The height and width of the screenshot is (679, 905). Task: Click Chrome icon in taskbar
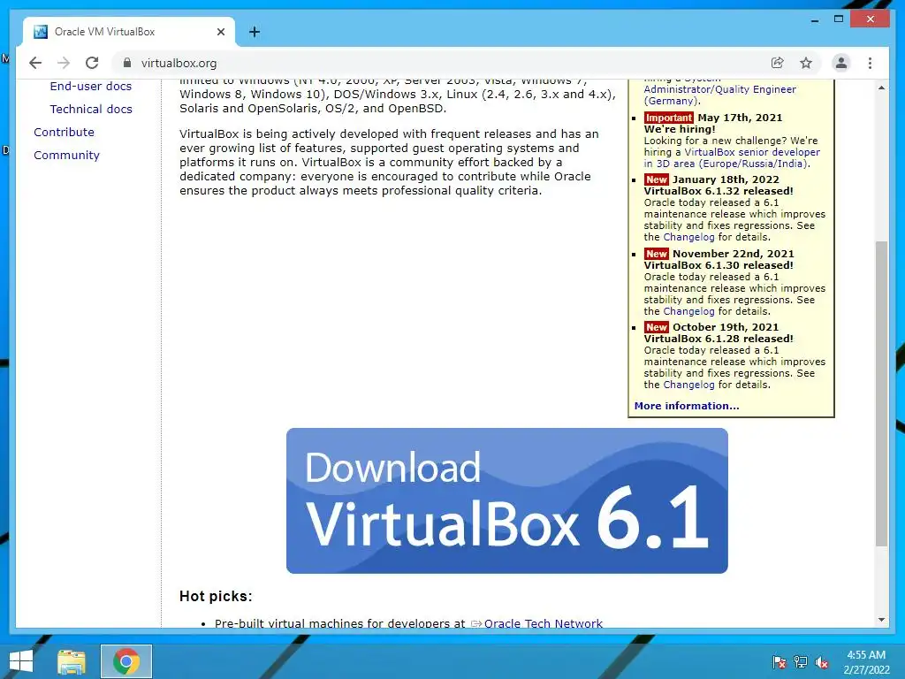126,661
